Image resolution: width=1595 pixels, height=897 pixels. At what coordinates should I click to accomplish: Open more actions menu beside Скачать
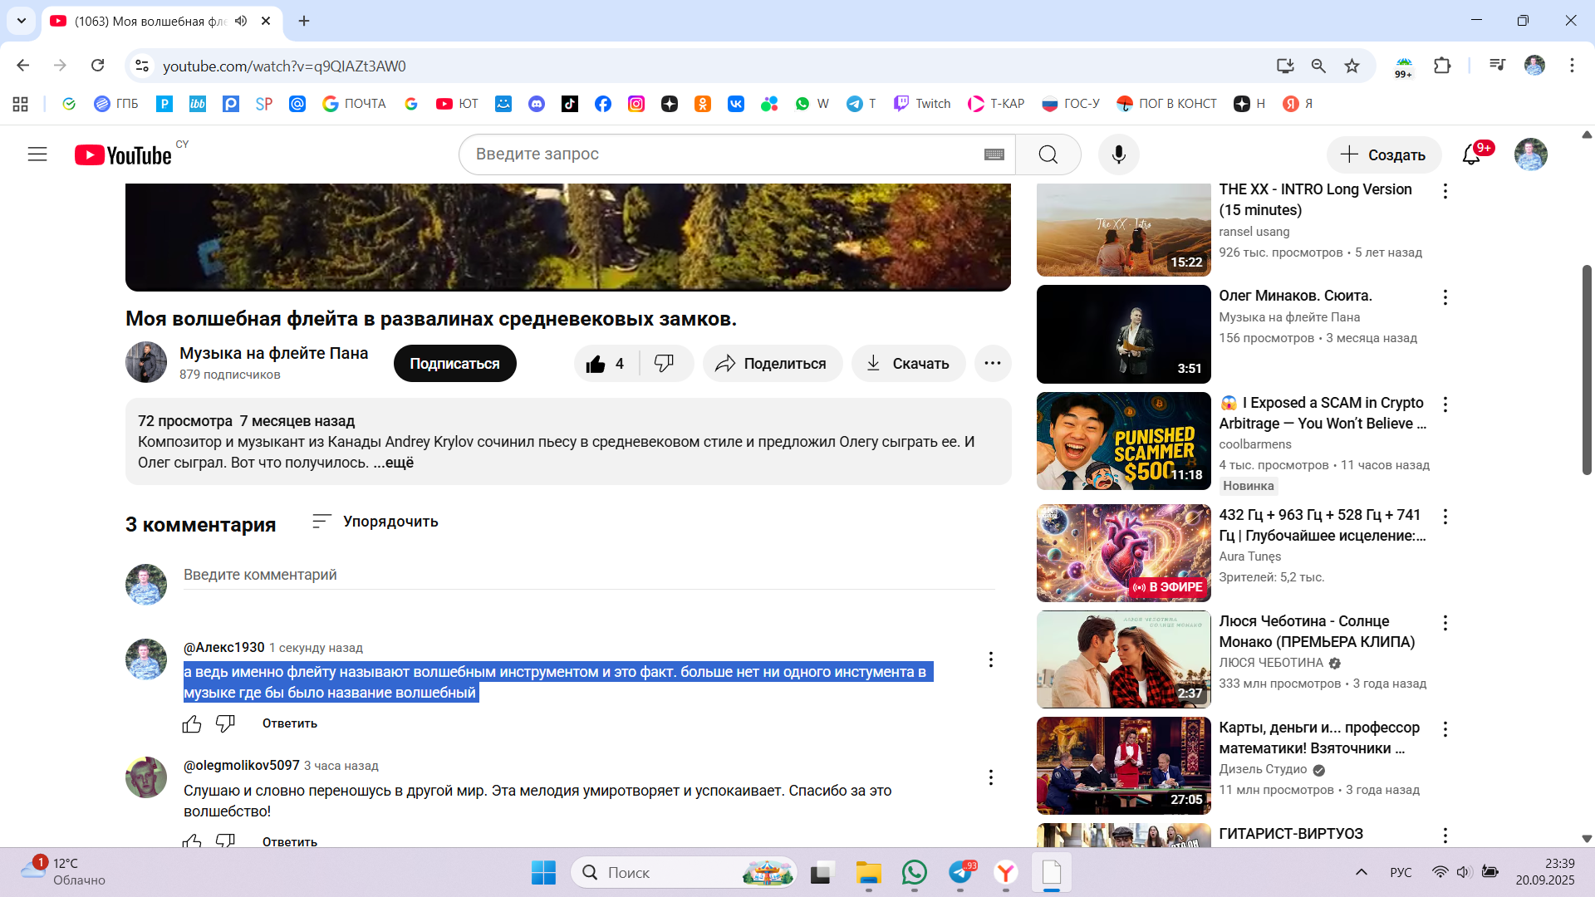point(992,363)
